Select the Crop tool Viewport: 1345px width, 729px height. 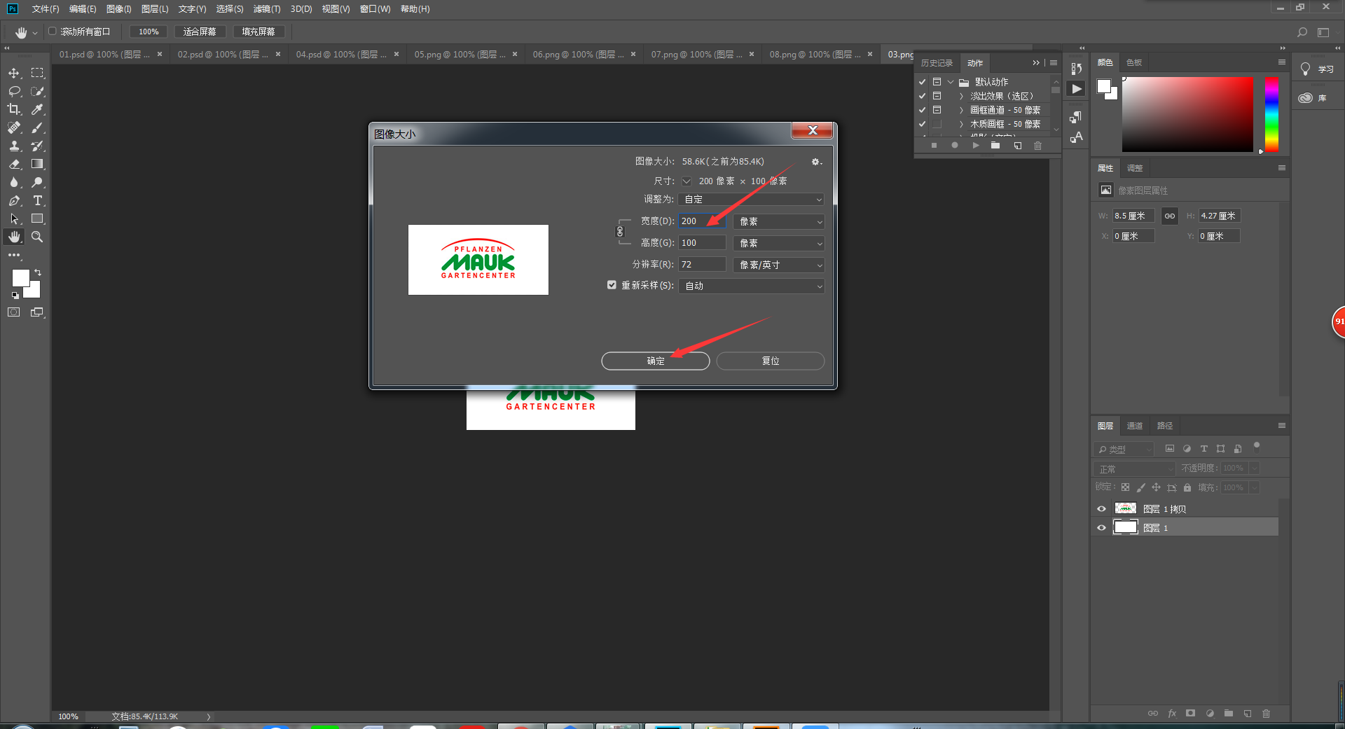[x=14, y=109]
